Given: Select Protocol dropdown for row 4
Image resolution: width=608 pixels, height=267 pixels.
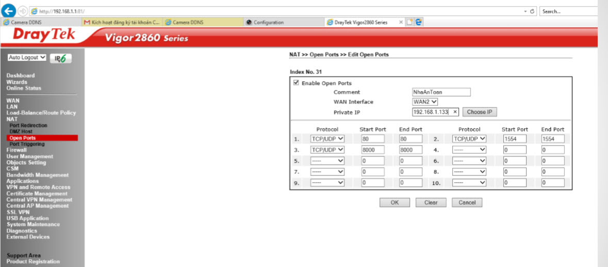Looking at the screenshot, I should coord(469,150).
